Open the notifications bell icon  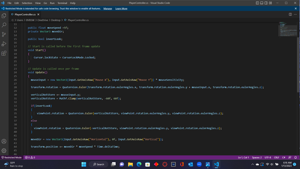(296, 158)
